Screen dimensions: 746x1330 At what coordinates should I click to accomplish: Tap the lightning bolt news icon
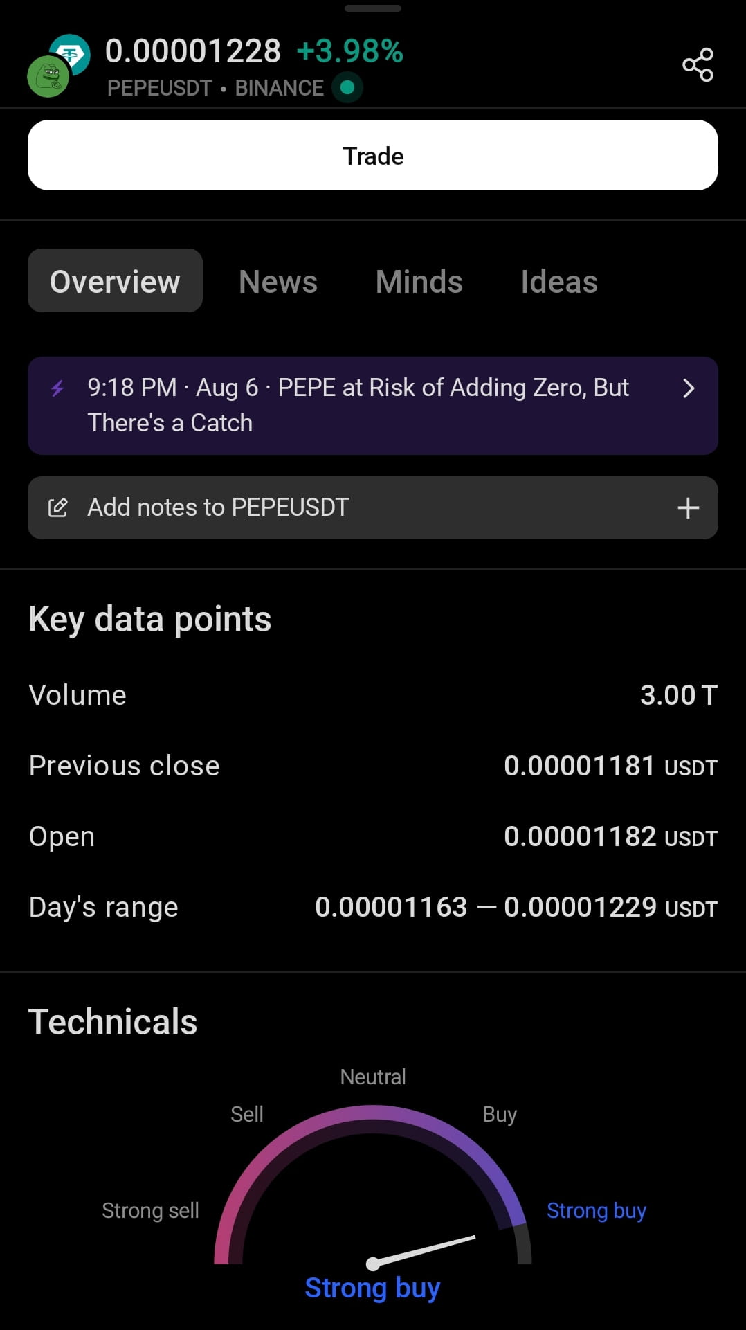58,388
